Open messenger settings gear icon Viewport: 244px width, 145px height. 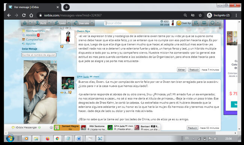click(x=51, y=127)
